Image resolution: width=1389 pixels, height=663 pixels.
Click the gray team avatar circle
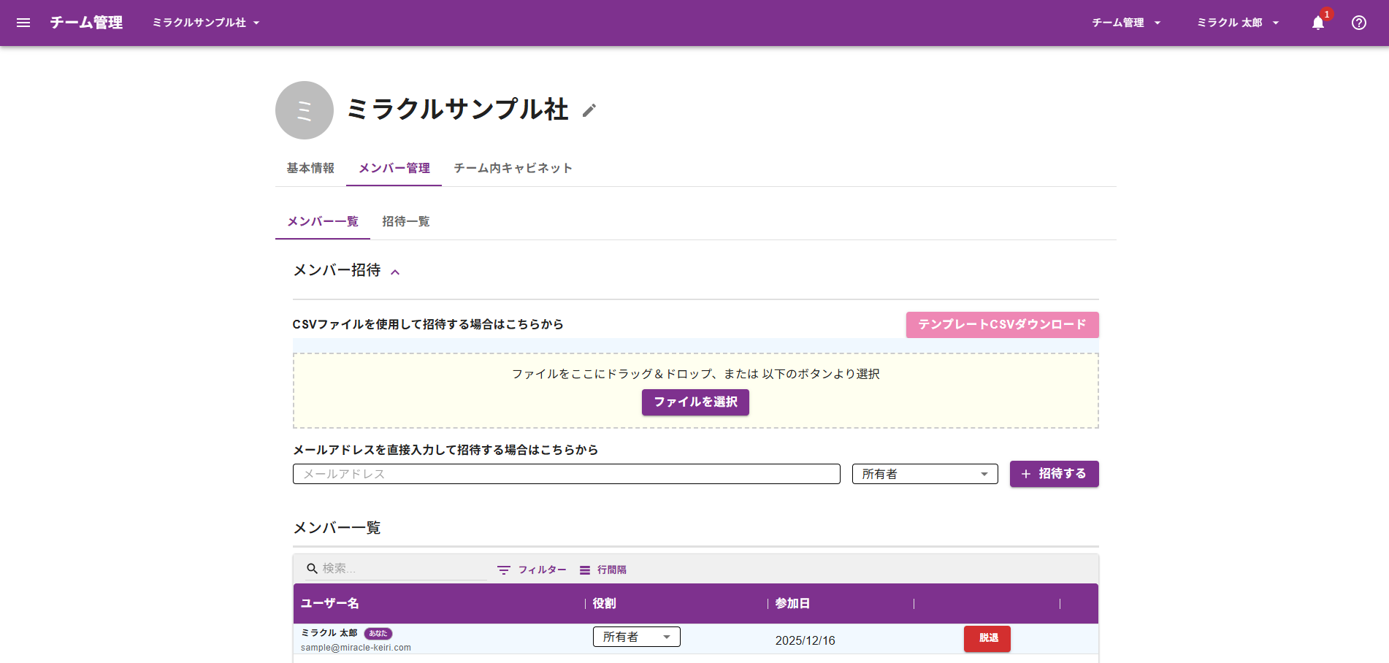305,110
